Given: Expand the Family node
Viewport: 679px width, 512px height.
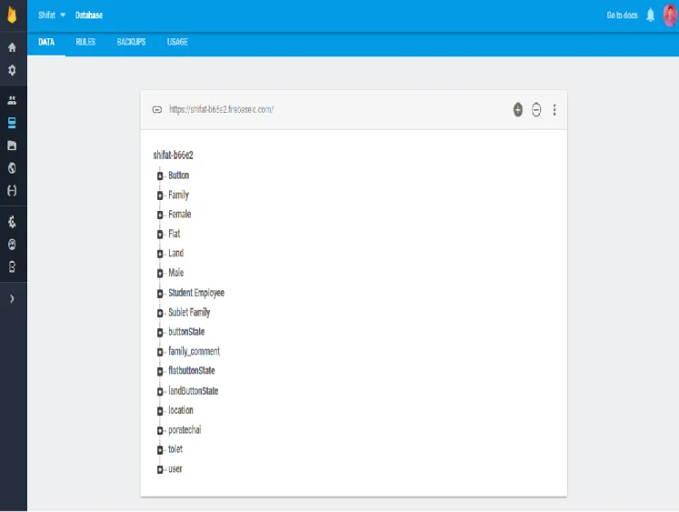Looking at the screenshot, I should coord(160,196).
